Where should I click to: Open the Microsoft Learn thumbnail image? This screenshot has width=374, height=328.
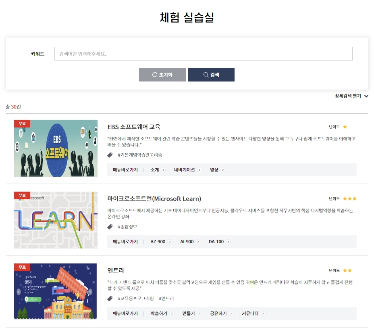click(56, 220)
